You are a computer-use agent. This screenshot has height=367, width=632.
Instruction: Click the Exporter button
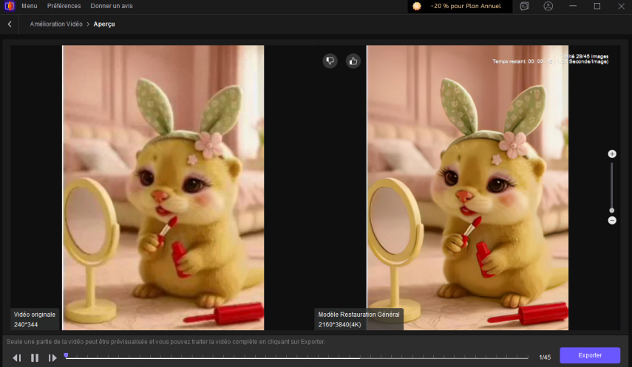point(589,355)
